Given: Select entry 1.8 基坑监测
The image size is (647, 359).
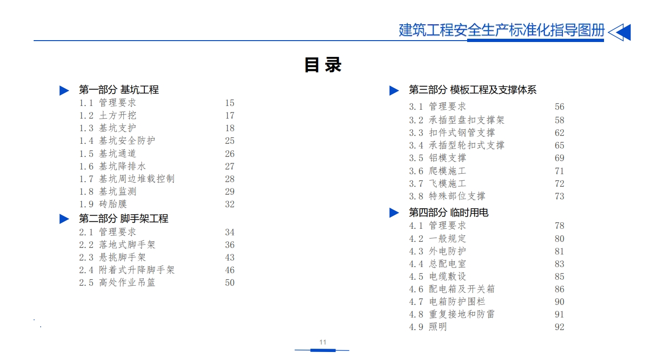Looking at the screenshot, I should point(107,191).
